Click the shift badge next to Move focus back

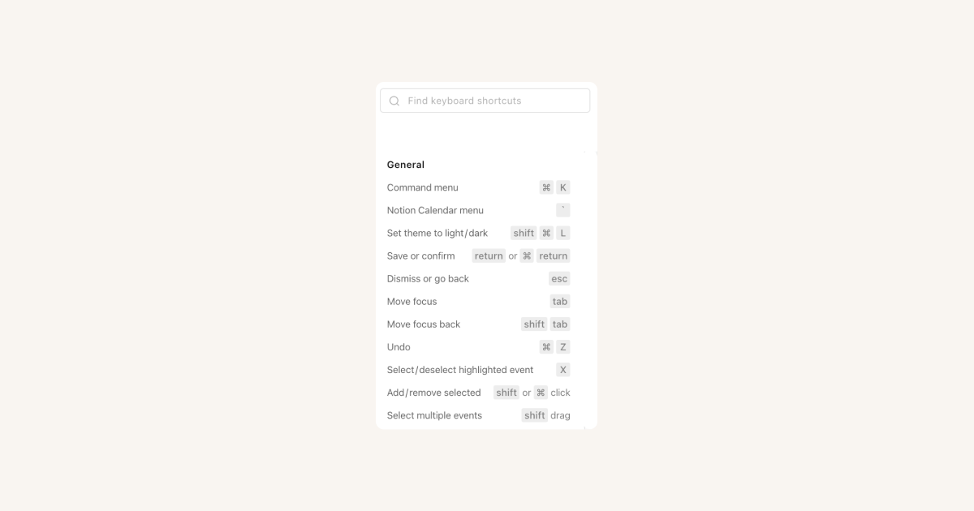pos(534,324)
